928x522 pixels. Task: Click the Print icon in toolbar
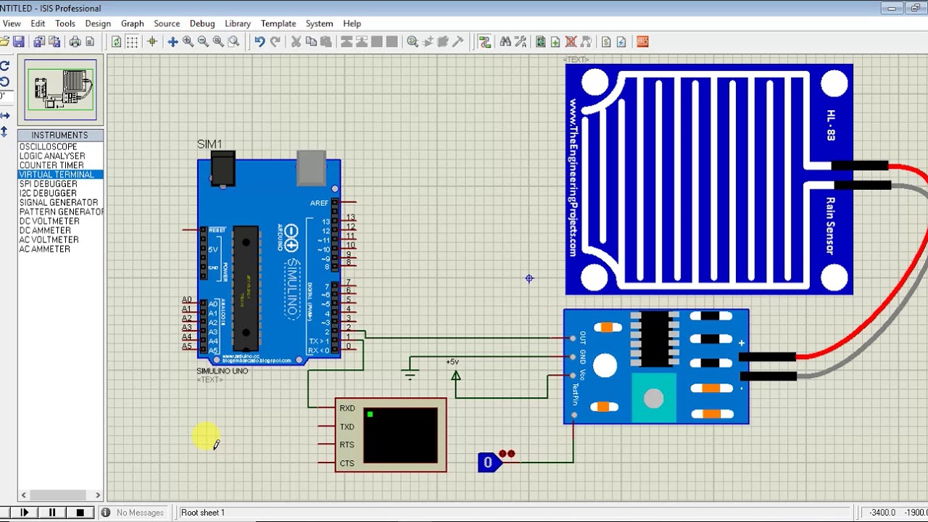pos(75,42)
